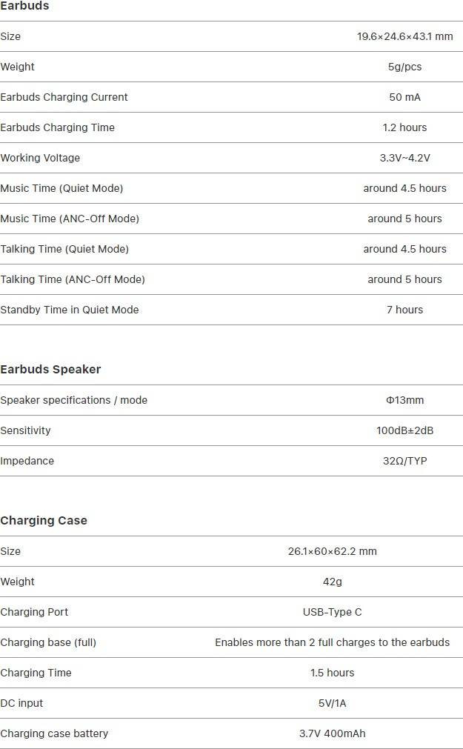The width and height of the screenshot is (463, 749).
Task: Click the Impedance 32Ω/TYP value
Action: coord(404,461)
